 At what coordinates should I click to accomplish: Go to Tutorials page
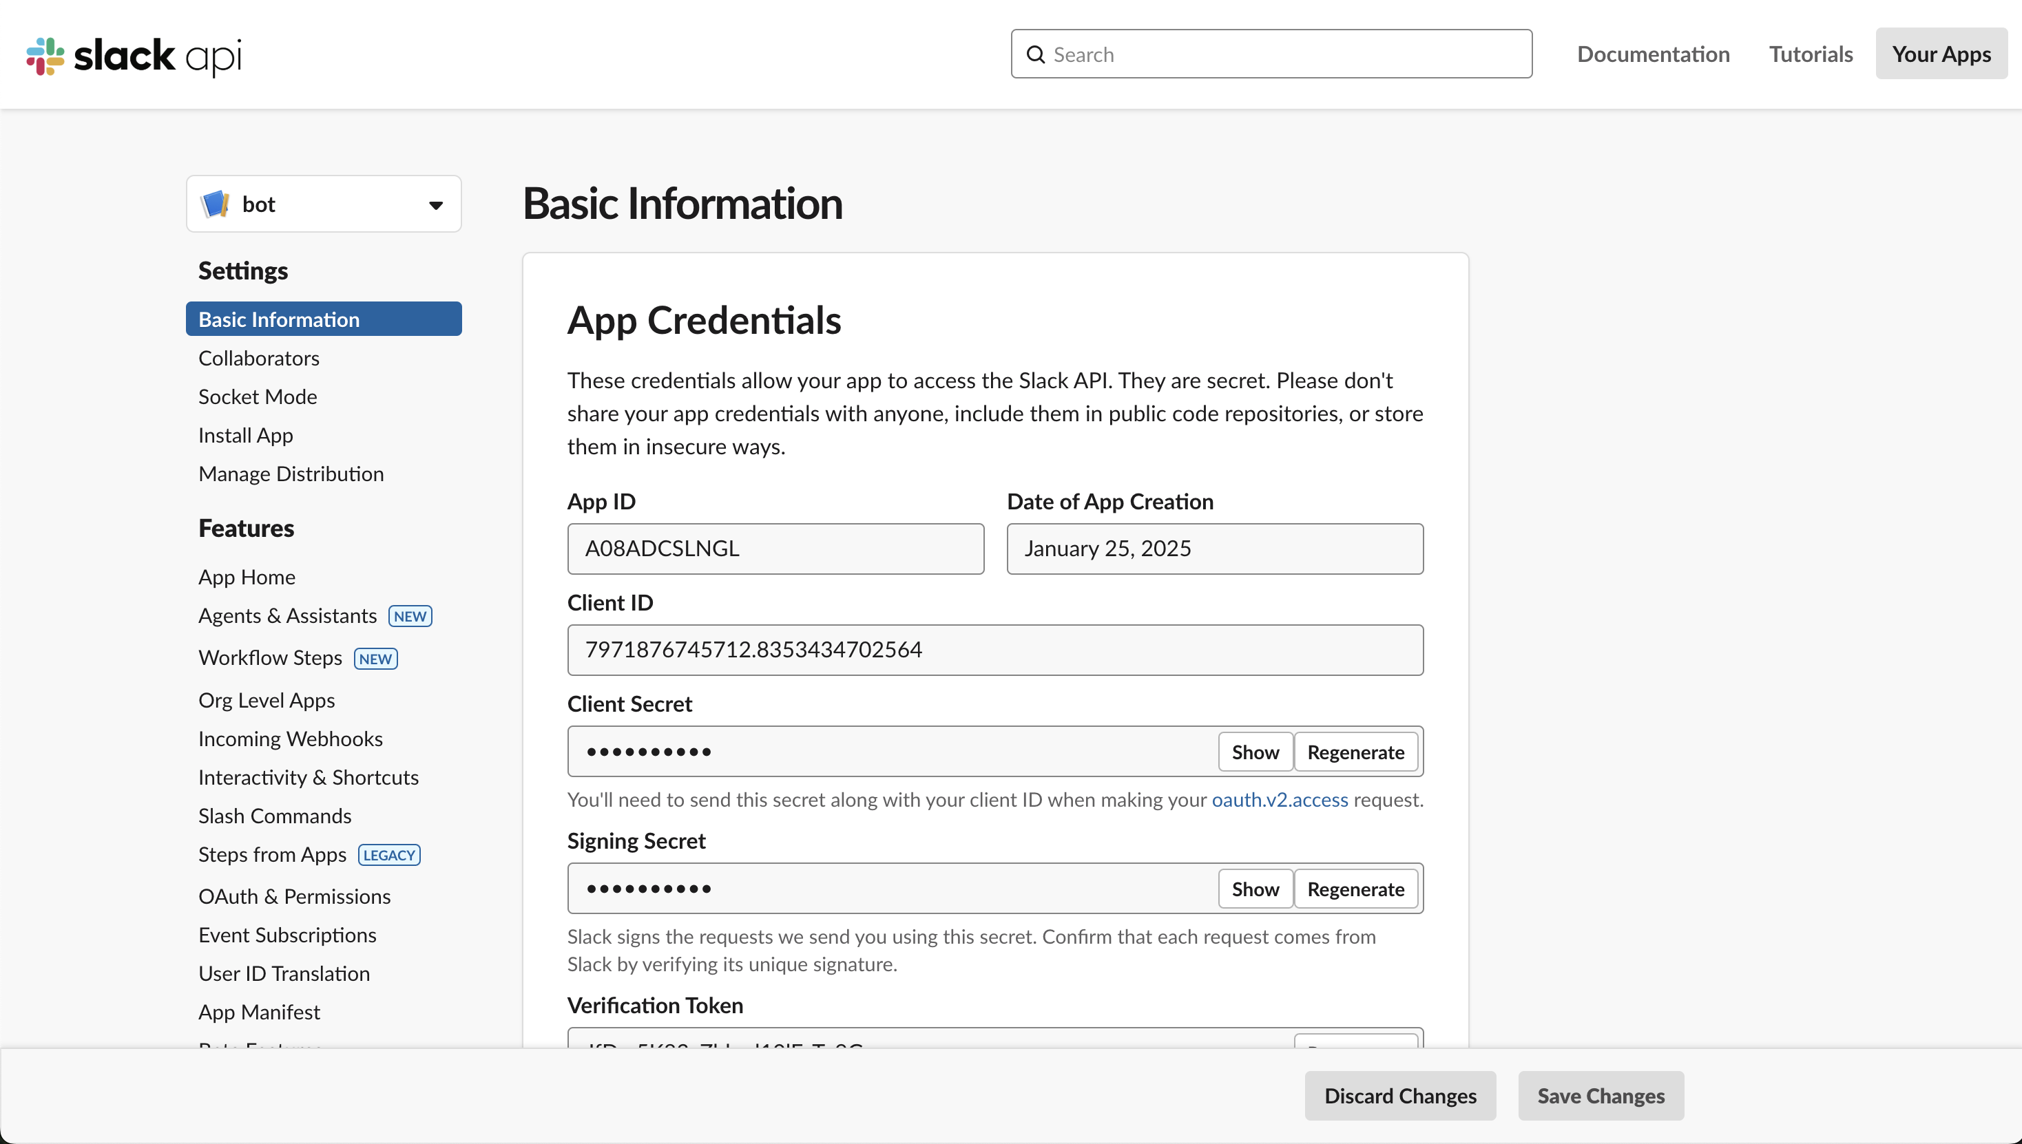pyautogui.click(x=1811, y=54)
